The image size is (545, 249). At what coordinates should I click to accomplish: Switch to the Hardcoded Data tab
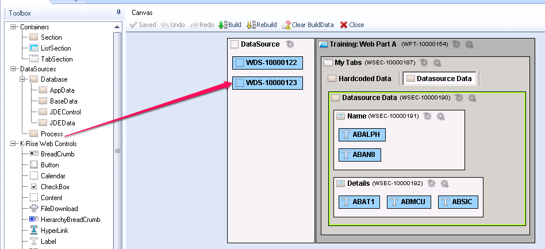pos(360,79)
